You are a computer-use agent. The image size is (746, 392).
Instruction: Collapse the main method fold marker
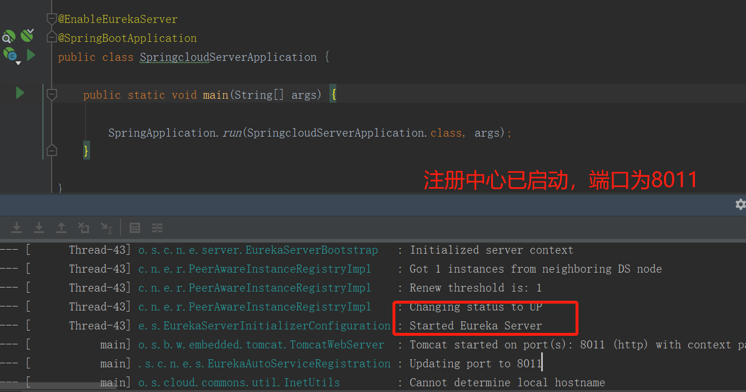click(52, 95)
